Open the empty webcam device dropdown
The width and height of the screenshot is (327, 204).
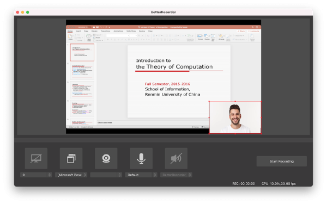pyautogui.click(x=106, y=175)
